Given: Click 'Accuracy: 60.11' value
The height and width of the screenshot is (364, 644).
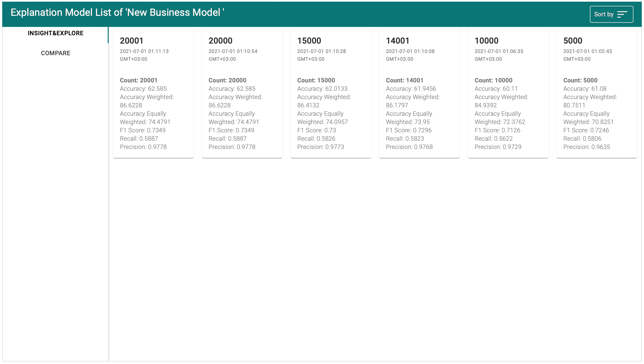Looking at the screenshot, I should point(496,89).
